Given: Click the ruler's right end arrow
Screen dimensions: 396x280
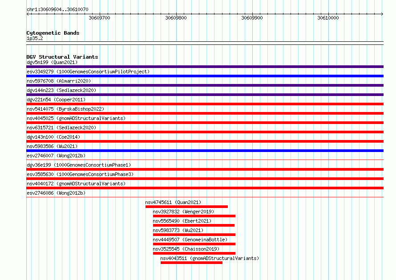Looking at the screenshot, I should [382, 14].
